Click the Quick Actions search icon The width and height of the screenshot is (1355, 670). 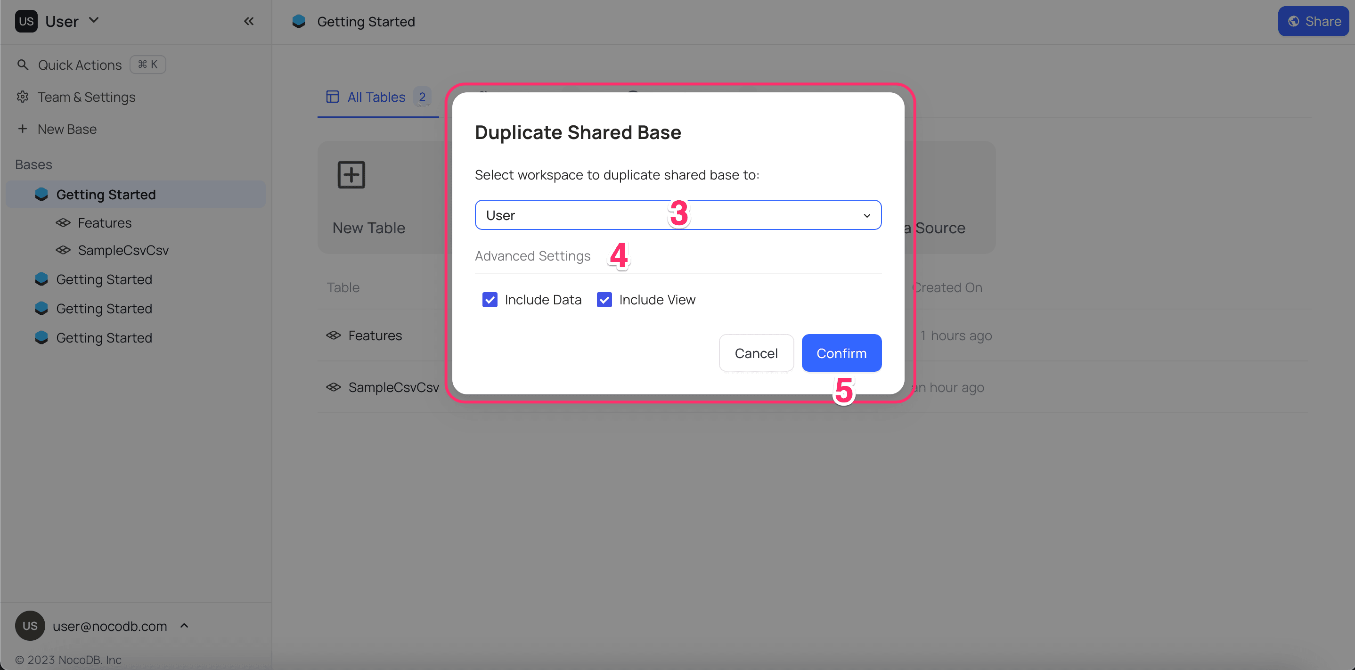pyautogui.click(x=22, y=65)
